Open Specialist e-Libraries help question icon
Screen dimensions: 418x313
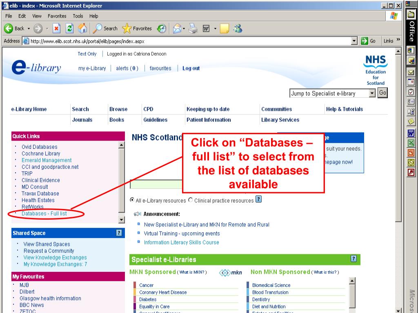tap(354, 258)
